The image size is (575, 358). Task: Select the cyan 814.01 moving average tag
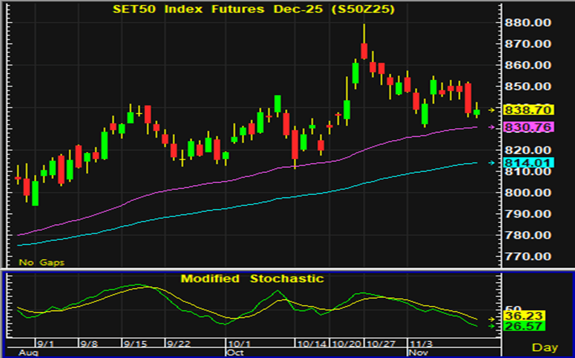(528, 162)
